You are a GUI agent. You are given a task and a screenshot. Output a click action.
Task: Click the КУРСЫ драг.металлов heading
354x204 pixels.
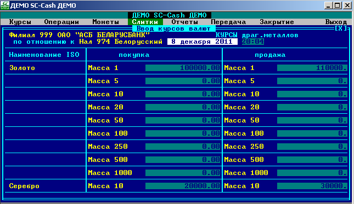coord(257,35)
